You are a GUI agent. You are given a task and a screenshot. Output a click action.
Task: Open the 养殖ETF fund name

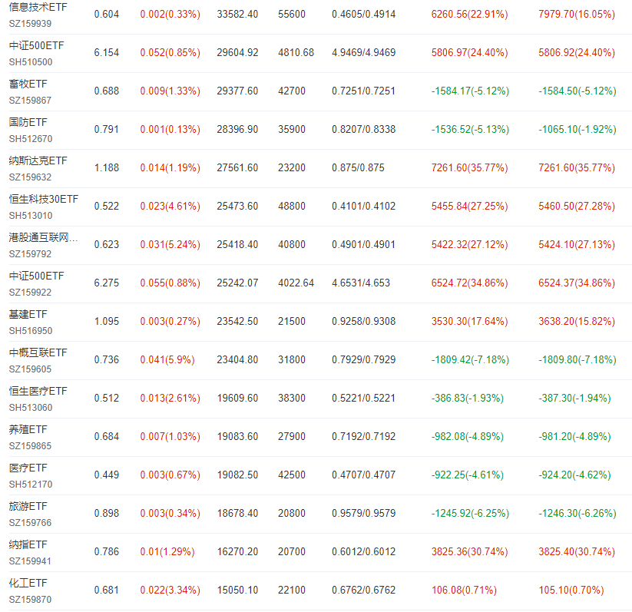(28, 429)
